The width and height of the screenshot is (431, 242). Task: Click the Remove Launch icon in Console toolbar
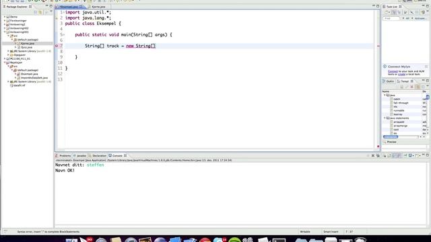coord(373,155)
